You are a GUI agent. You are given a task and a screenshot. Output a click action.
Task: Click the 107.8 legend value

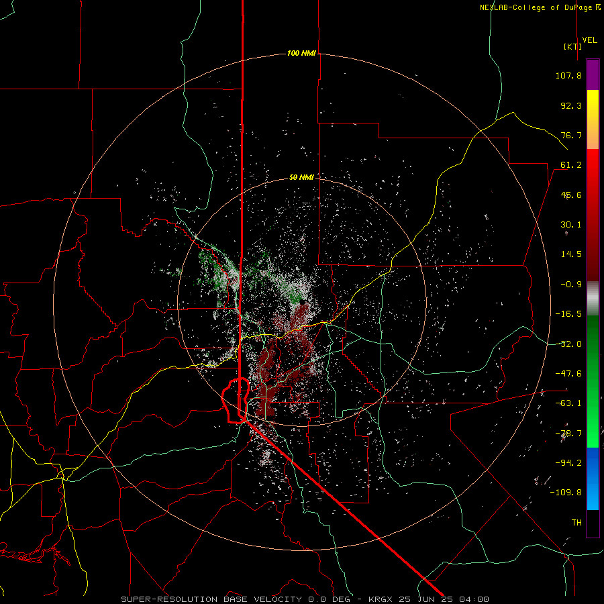click(568, 75)
